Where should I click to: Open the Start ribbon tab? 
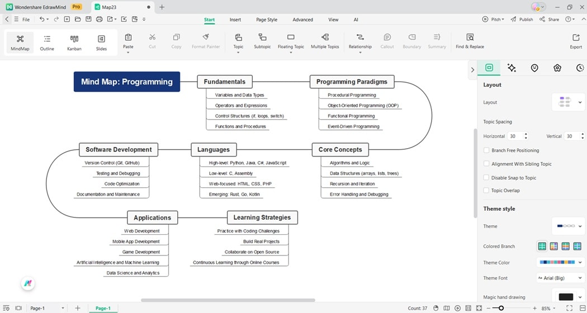[209, 20]
